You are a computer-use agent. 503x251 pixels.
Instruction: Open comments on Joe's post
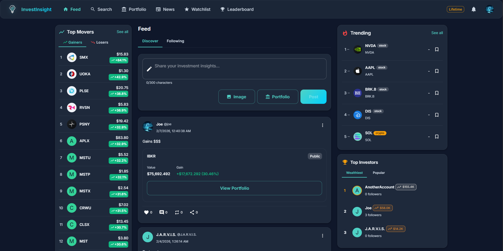coord(162,212)
